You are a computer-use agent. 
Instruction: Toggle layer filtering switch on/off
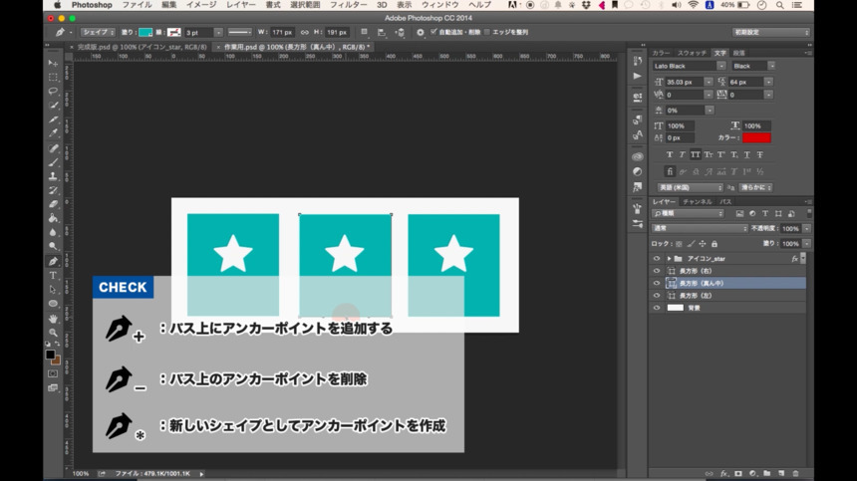click(809, 213)
